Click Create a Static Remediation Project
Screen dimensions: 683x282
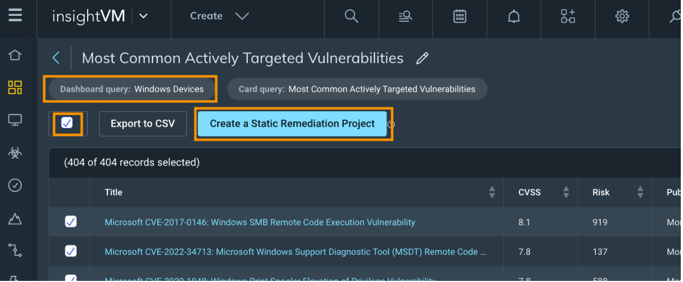(292, 124)
